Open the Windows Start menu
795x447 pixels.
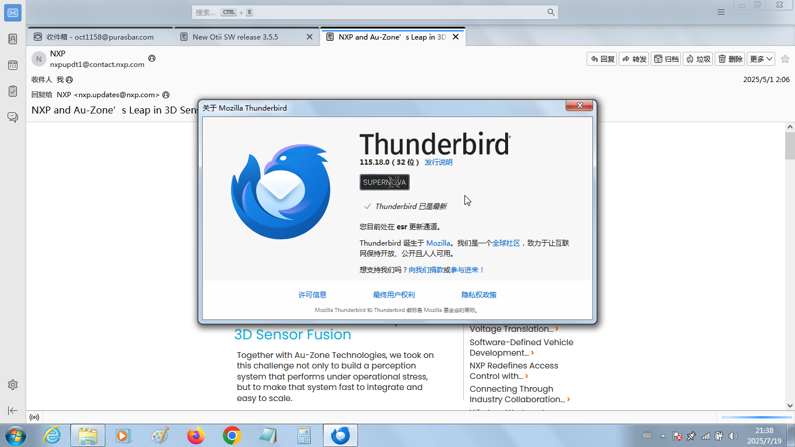(x=15, y=435)
